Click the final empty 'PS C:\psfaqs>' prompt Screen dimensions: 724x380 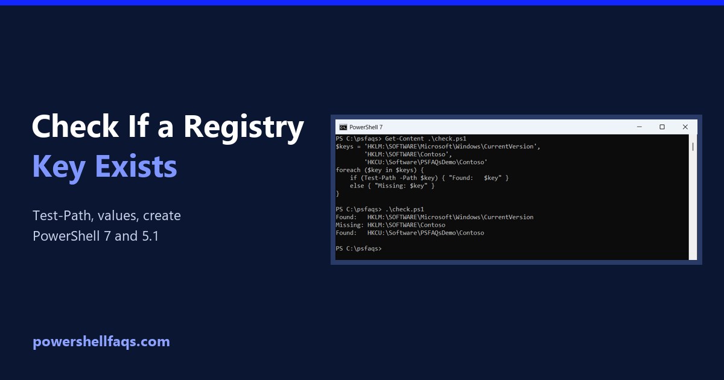point(358,249)
